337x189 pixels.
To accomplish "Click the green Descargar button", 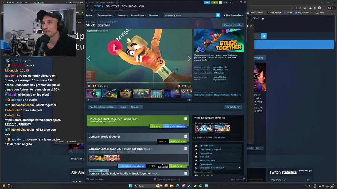I will pyautogui.click(x=156, y=126).
